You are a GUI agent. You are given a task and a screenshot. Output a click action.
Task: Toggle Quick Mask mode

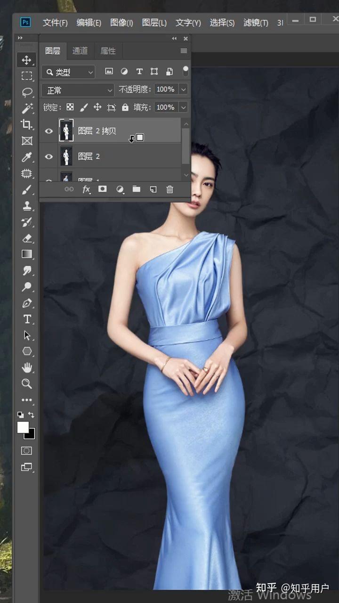coord(27,451)
